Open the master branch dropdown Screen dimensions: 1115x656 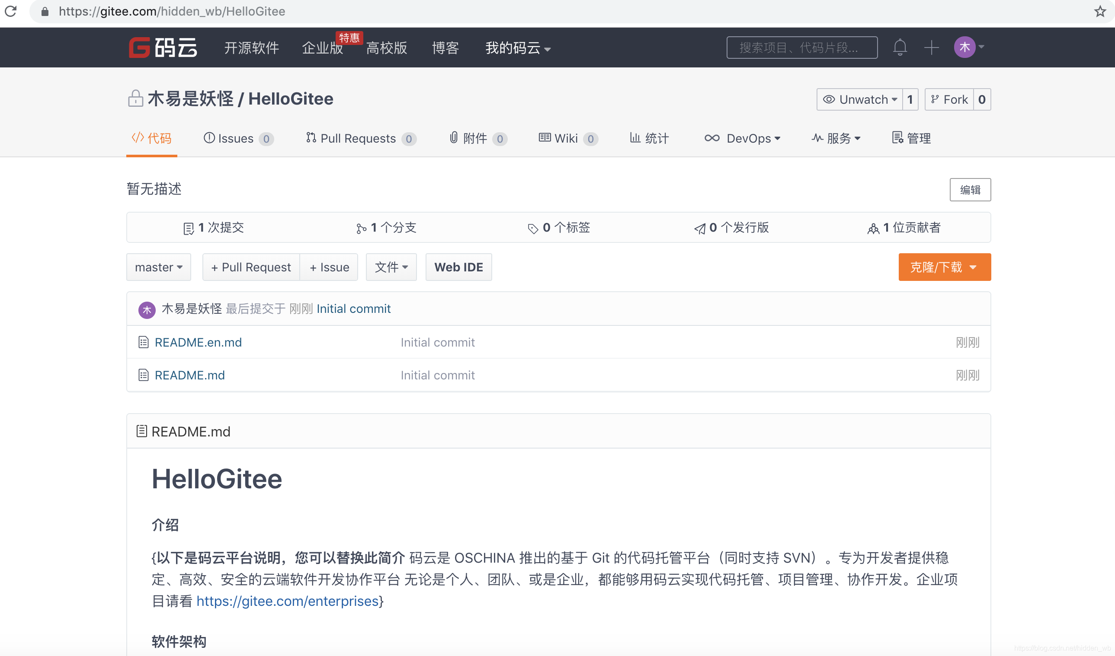(x=159, y=267)
